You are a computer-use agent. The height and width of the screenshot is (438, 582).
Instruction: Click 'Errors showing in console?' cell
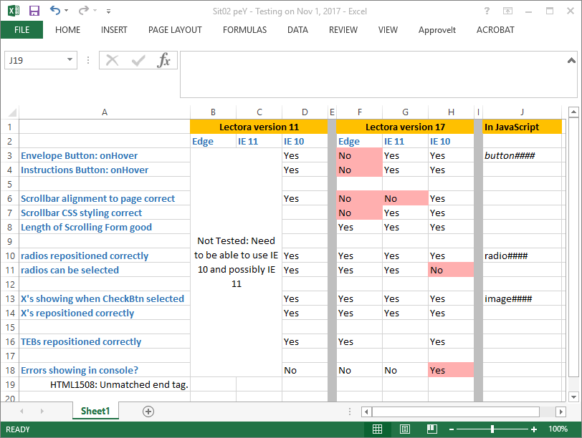click(105, 370)
